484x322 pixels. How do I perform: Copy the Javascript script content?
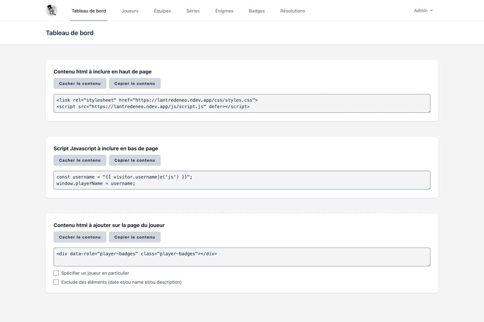click(135, 160)
